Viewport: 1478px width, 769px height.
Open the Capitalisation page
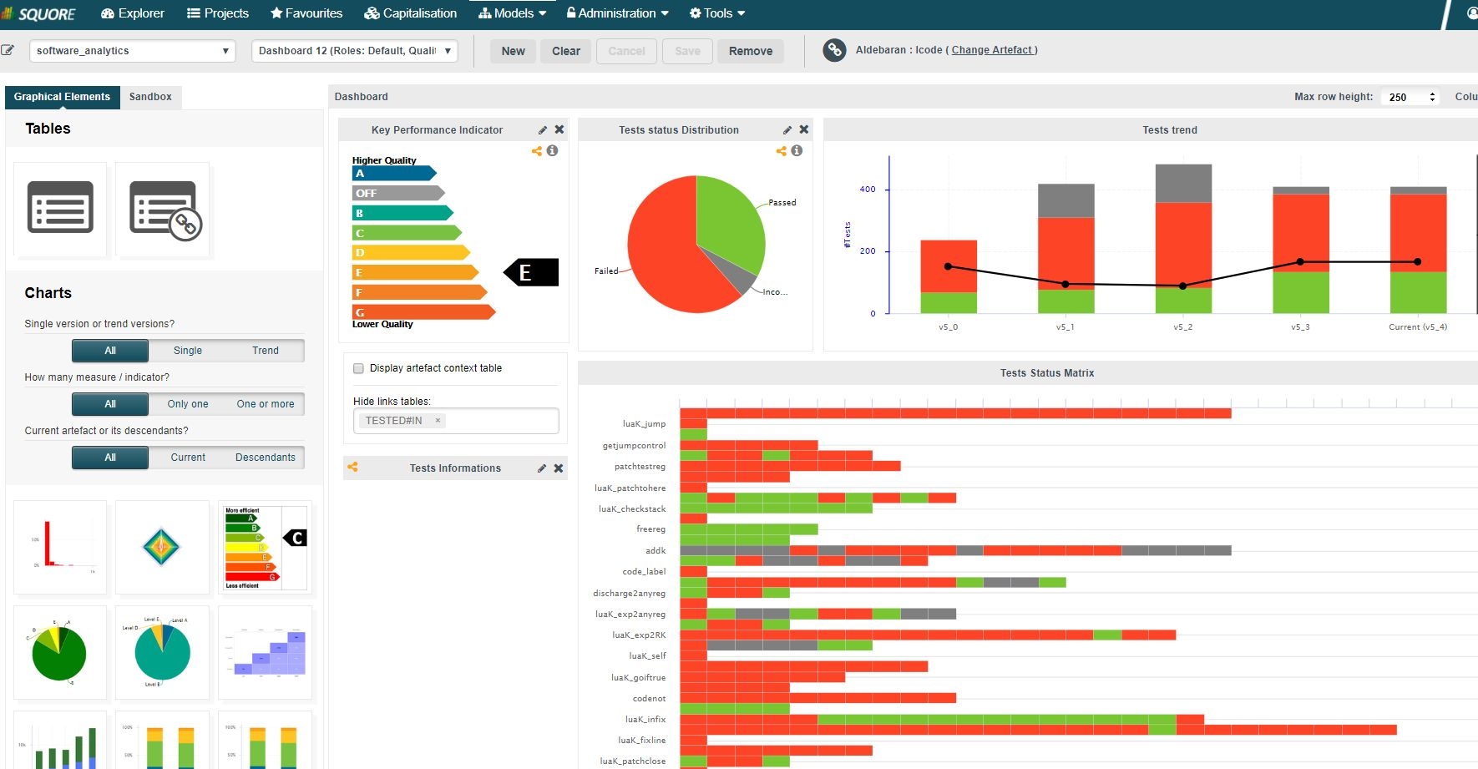pyautogui.click(x=411, y=13)
